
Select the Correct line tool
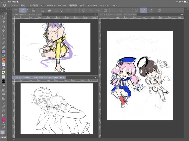(4, 128)
